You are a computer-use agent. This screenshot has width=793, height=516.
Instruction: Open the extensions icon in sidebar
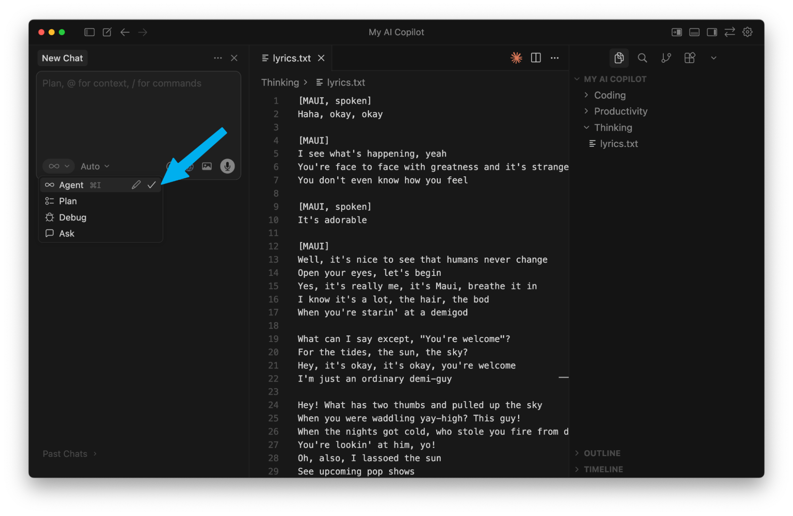(x=690, y=58)
